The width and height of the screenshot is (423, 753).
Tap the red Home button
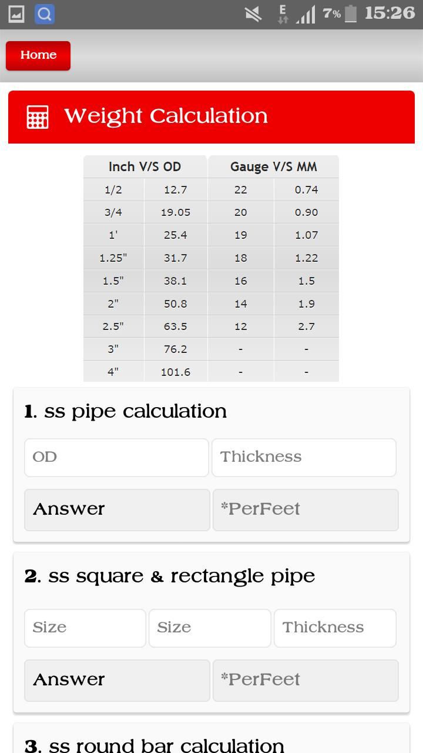point(38,55)
